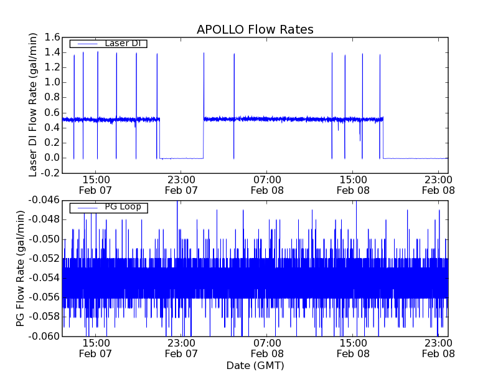Viewport: 498px width, 374px height.
Task: Click the 1.6 tick label on top plot
Action: [52, 37]
